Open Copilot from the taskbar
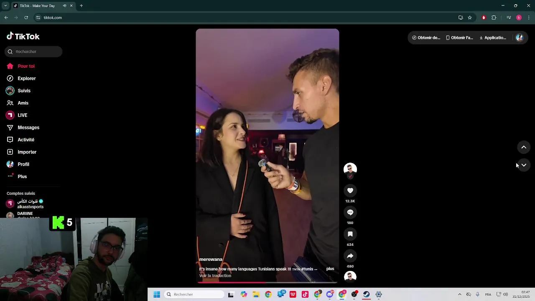The height and width of the screenshot is (301, 535). (244, 294)
